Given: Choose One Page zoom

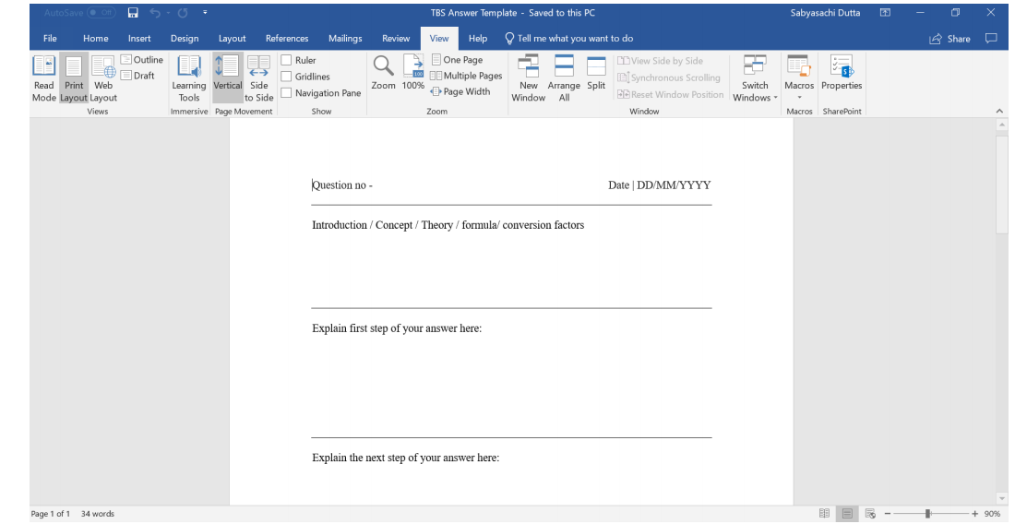Looking at the screenshot, I should pyautogui.click(x=457, y=60).
